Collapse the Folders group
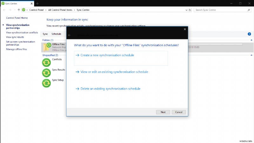This screenshot has height=143, width=254. pyautogui.click(x=251, y=40)
